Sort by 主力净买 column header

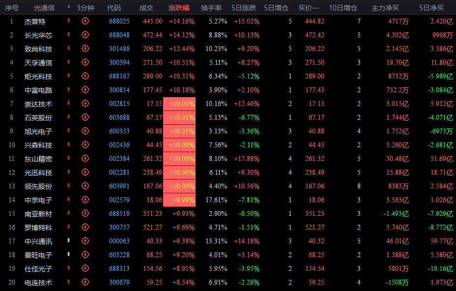coord(385,8)
